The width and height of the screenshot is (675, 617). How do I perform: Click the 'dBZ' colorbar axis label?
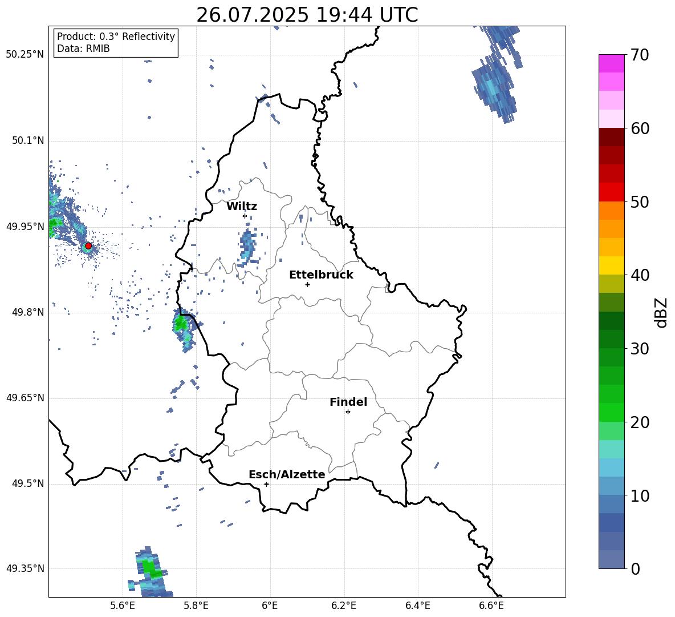(661, 312)
